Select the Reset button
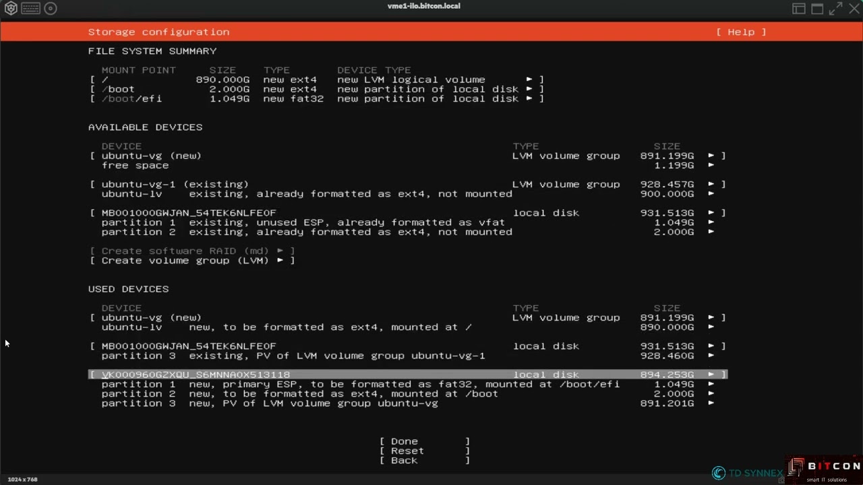 pos(425,451)
